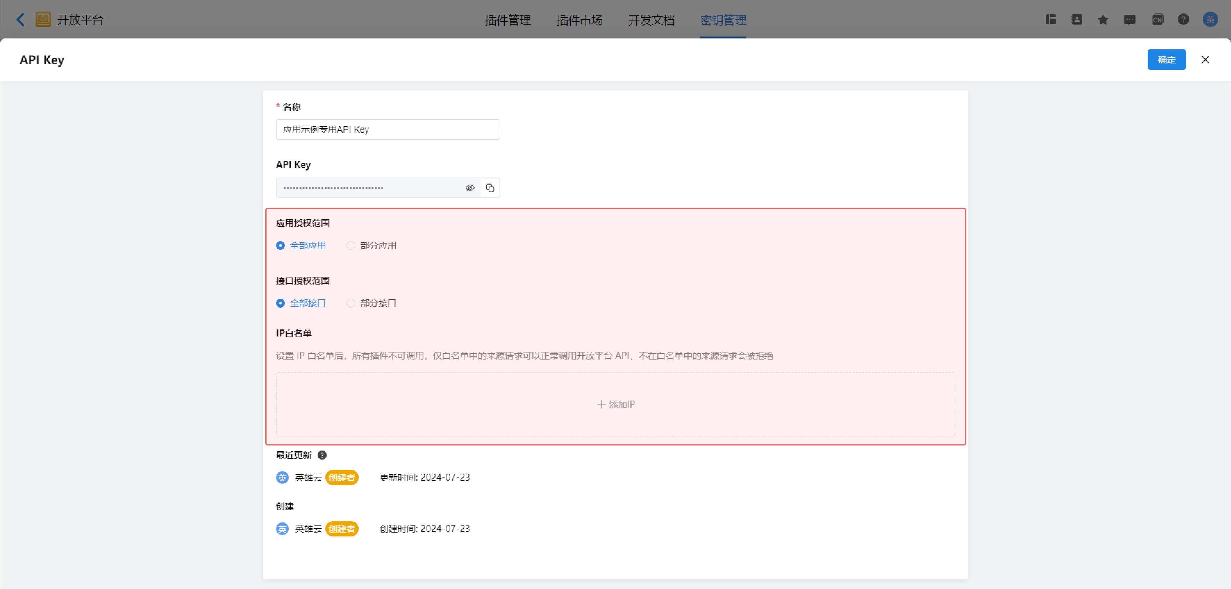The width and height of the screenshot is (1231, 589).
Task: Click the 名称 input field
Action: (x=388, y=129)
